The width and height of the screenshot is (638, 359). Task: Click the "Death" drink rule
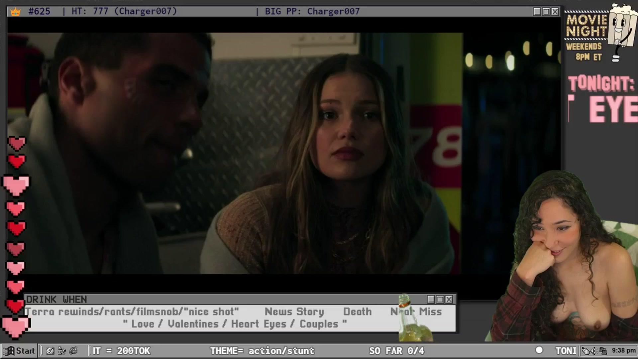(357, 312)
